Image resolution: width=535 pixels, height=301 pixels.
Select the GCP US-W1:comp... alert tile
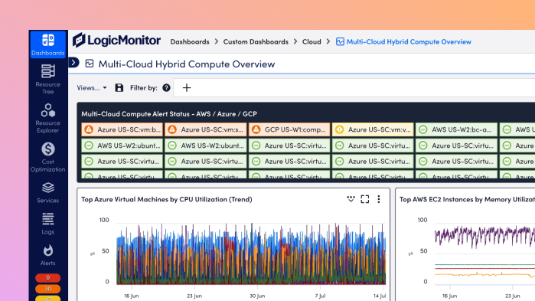pos(289,129)
